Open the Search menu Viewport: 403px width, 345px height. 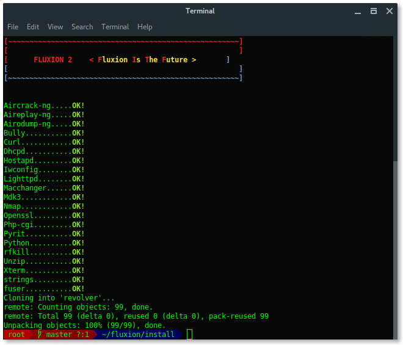[82, 27]
